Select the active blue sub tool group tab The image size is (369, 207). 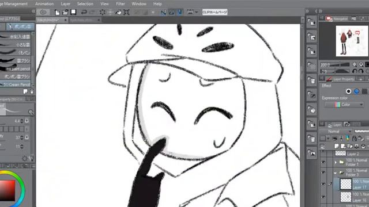pyautogui.click(x=20, y=26)
